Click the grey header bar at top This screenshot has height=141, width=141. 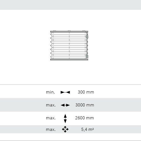[x=70, y=5]
